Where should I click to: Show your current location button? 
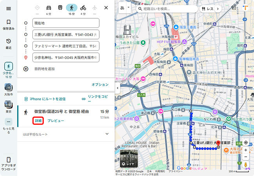tap(246, 142)
